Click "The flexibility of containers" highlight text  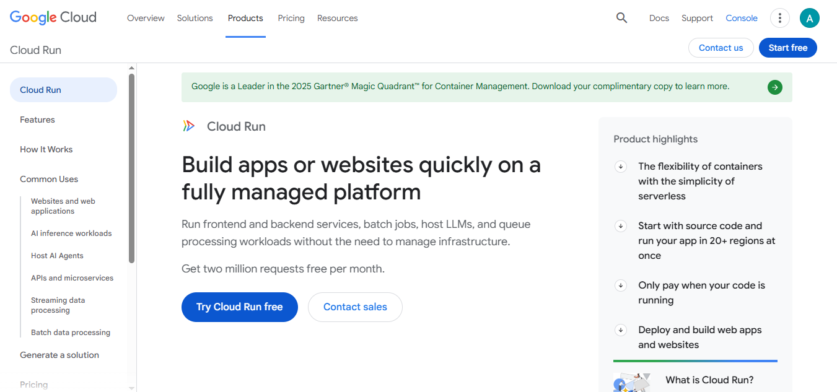[701, 181]
